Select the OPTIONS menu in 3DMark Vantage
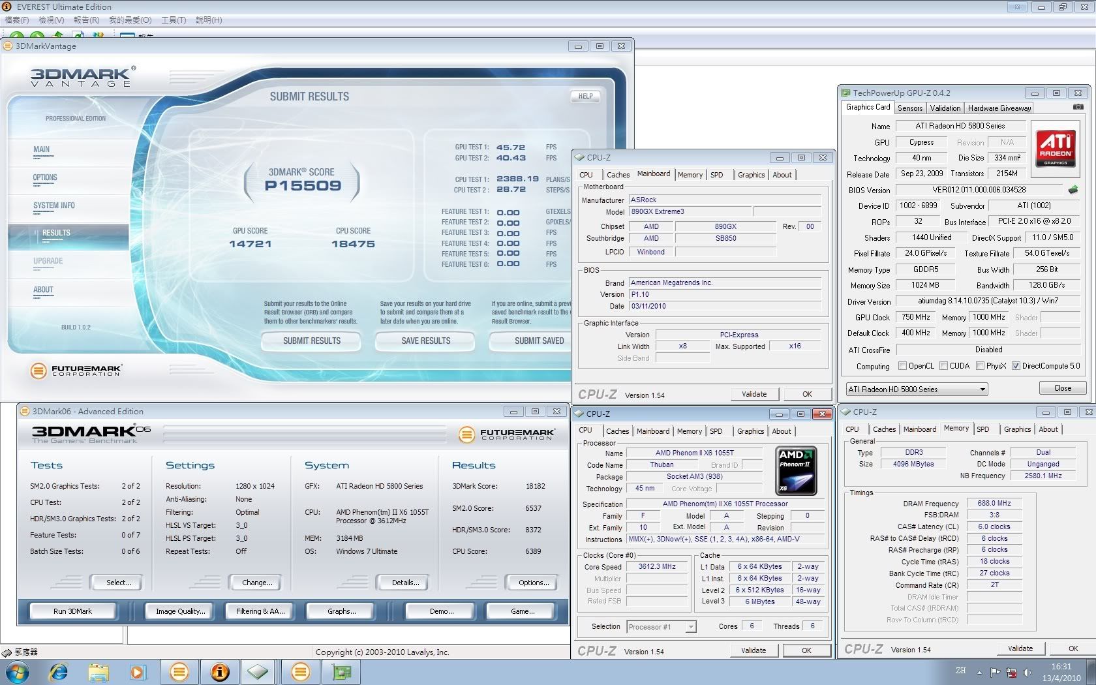Image resolution: width=1096 pixels, height=685 pixels. (x=45, y=177)
